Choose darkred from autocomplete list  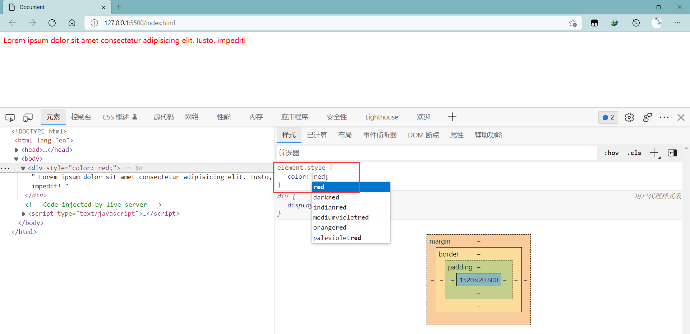[351, 197]
